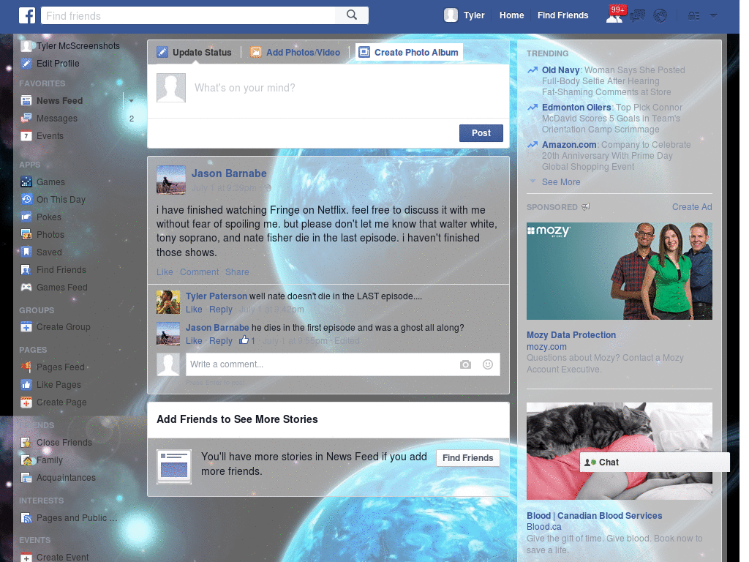
Task: Click the Like Pages thumbs-up icon
Action: pos(26,385)
